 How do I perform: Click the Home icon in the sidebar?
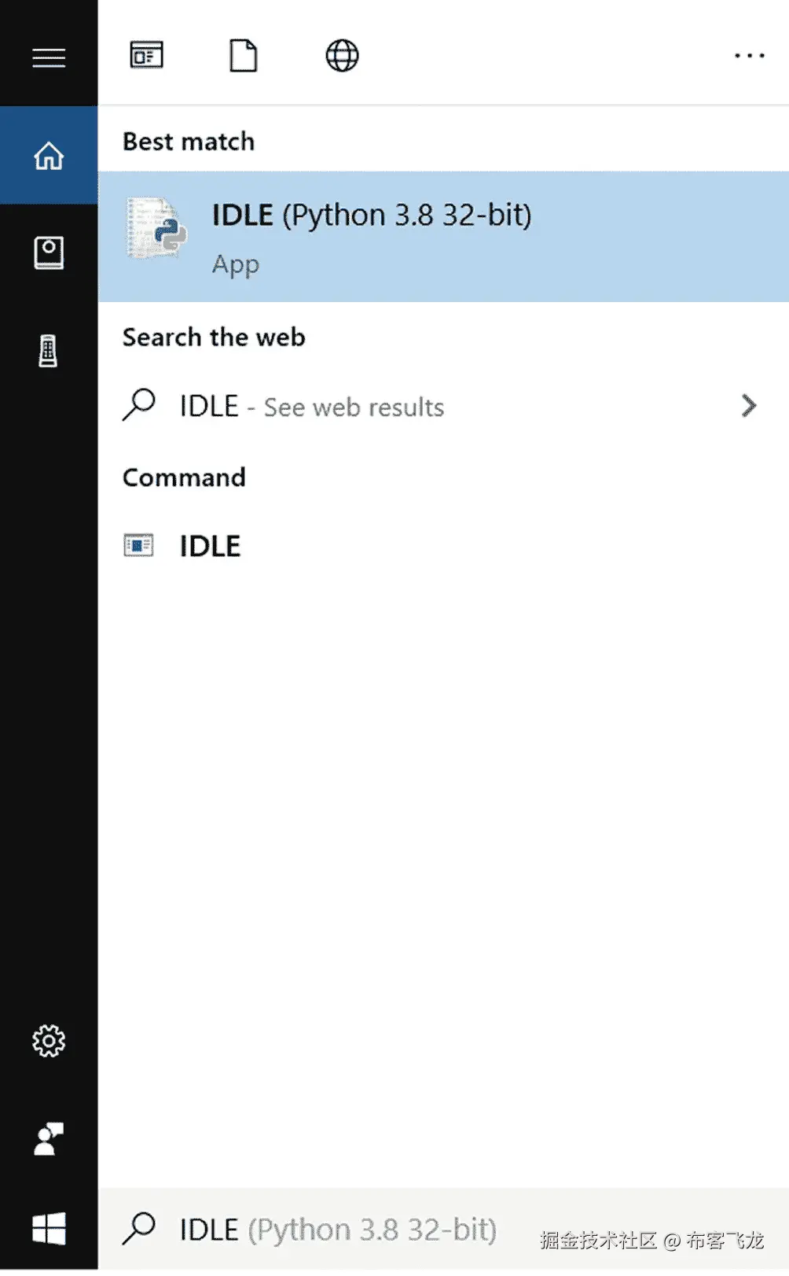(x=49, y=156)
